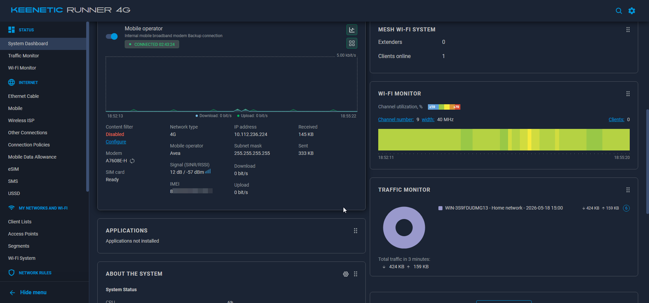Open the search icon in header
The image size is (649, 303).
619,11
